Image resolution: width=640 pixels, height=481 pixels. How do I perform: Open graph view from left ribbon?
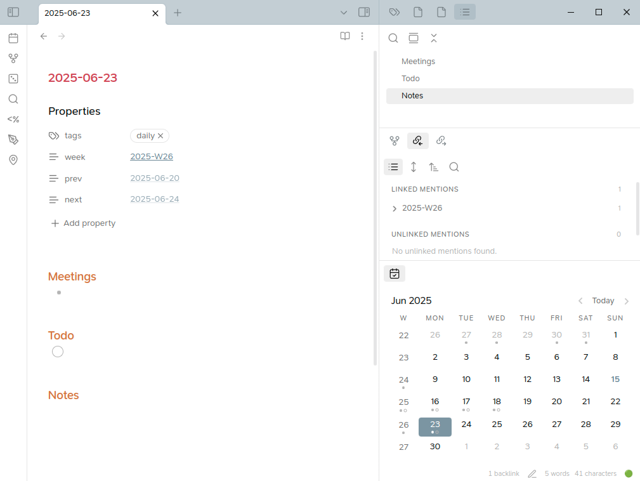point(13,58)
